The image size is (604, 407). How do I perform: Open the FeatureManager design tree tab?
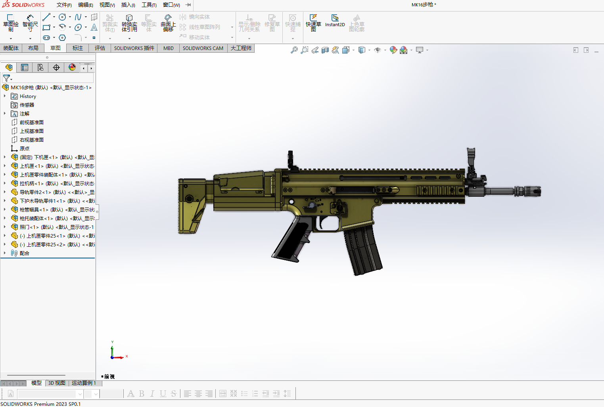9,67
